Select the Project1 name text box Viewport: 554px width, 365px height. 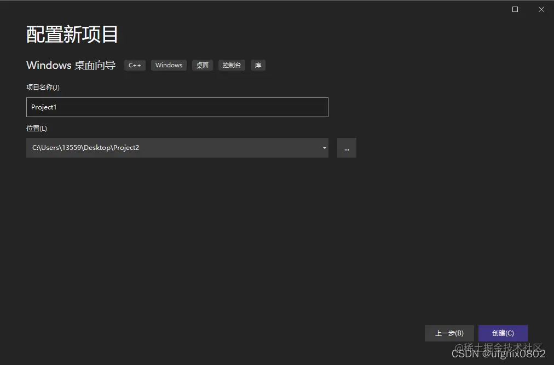pos(177,107)
